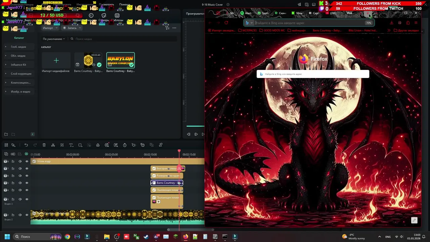Click the add track icon above track headers
Viewport: 430px width, 242px height.
[x=6, y=154]
